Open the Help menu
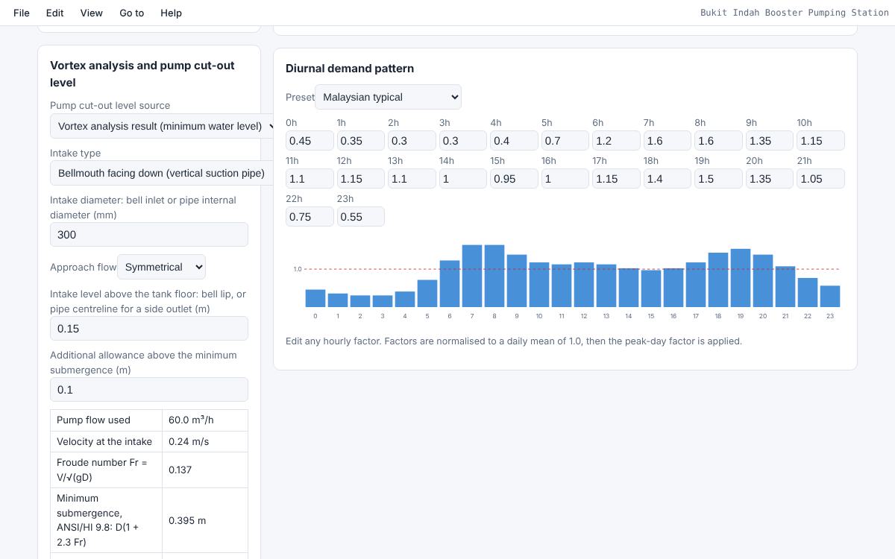 pyautogui.click(x=171, y=13)
